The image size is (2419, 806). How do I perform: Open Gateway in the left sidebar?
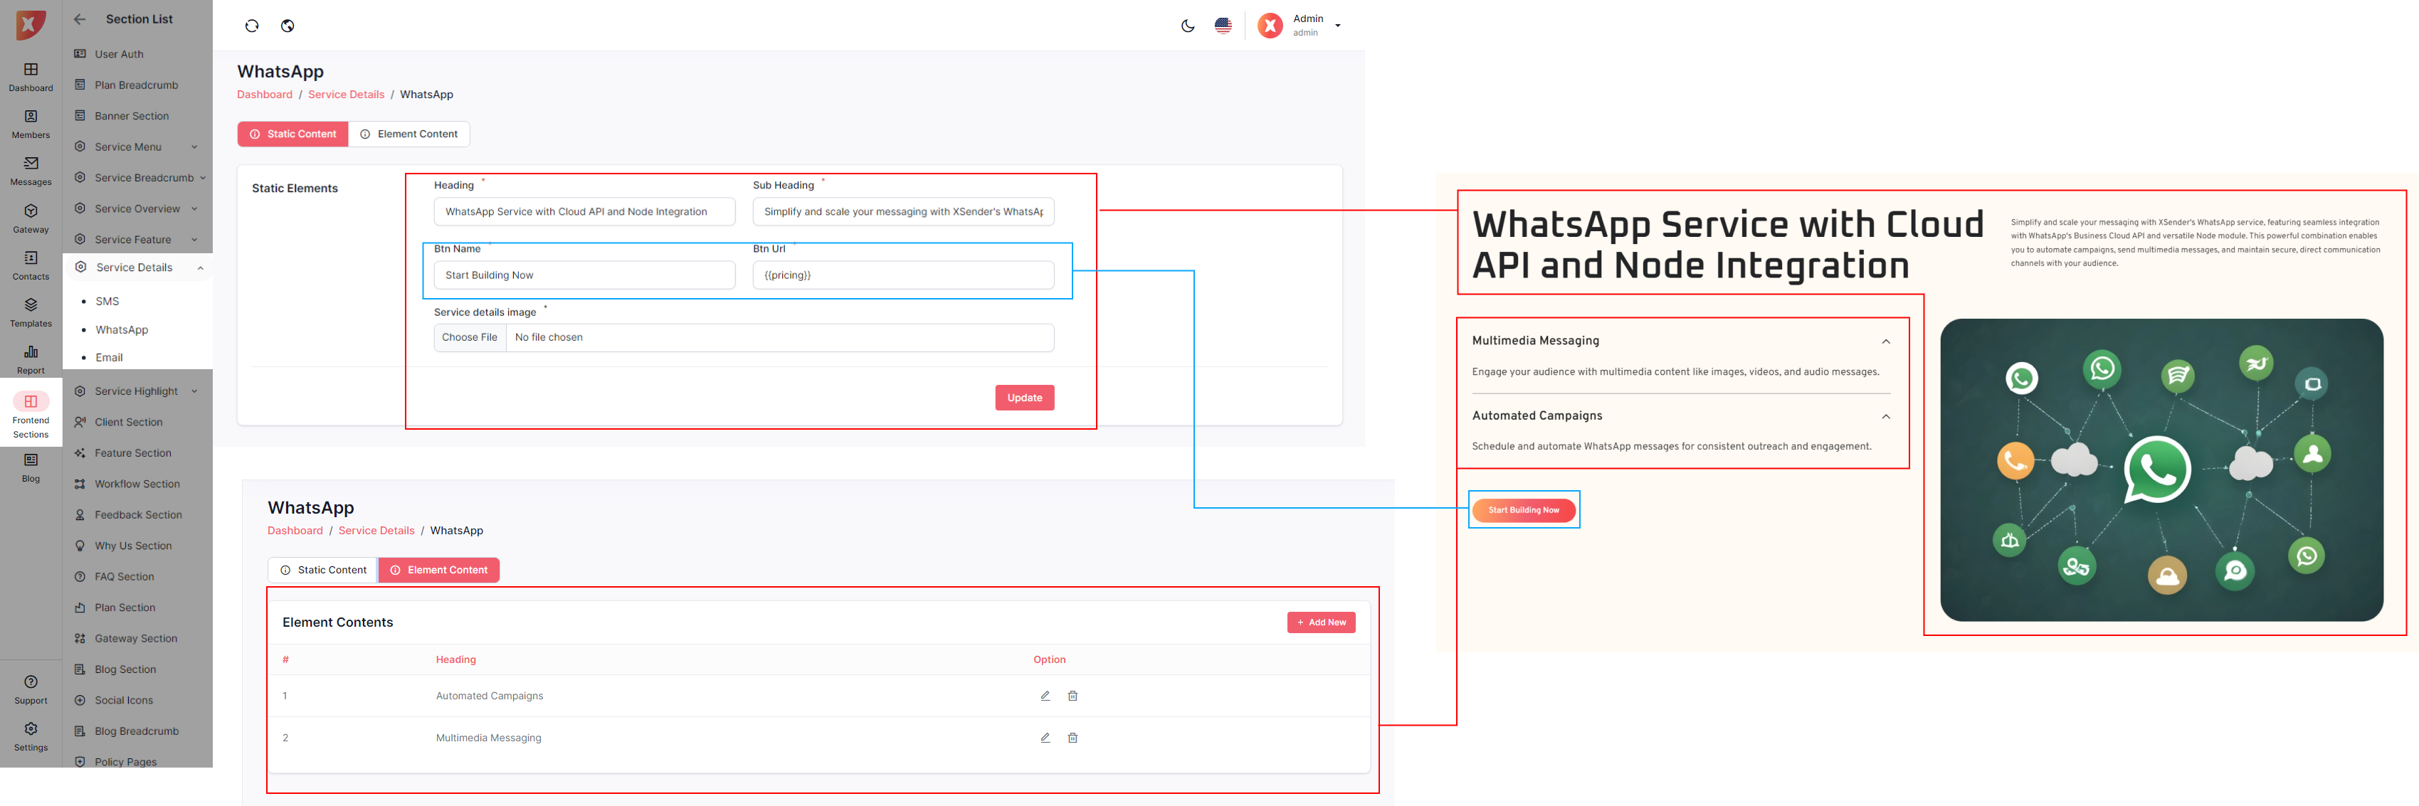(x=31, y=218)
